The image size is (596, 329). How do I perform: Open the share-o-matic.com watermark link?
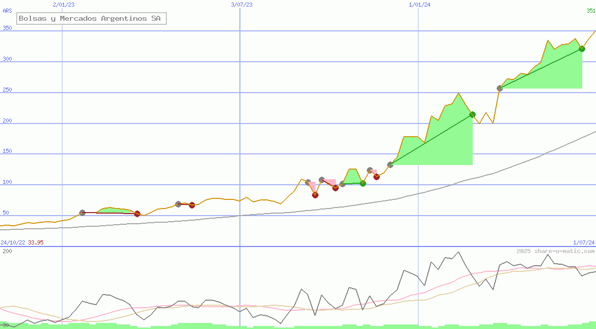pos(555,251)
